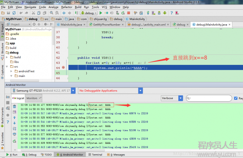Open the VCS menu
The height and width of the screenshot is (158, 243).
point(104,7)
